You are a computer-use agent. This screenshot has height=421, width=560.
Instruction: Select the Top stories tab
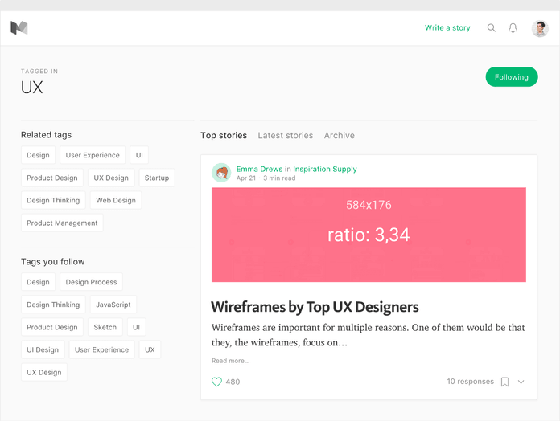tap(224, 136)
